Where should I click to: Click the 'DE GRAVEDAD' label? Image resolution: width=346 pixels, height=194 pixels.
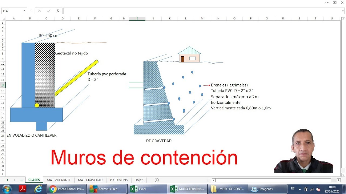(159, 141)
